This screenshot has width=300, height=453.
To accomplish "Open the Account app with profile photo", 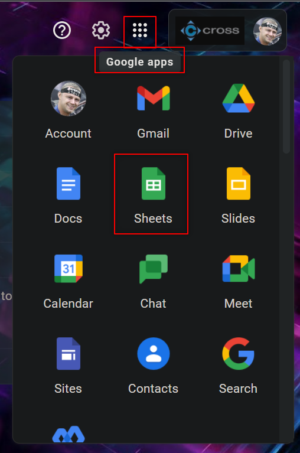I will point(68,111).
